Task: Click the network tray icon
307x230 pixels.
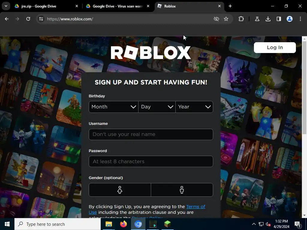Action: tap(261, 224)
